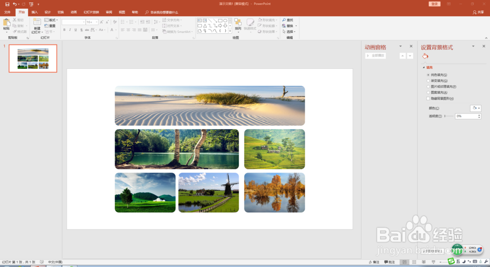The image size is (490, 267).
Task: Select Gradient fill (渐变填充) radio
Action: 428,81
